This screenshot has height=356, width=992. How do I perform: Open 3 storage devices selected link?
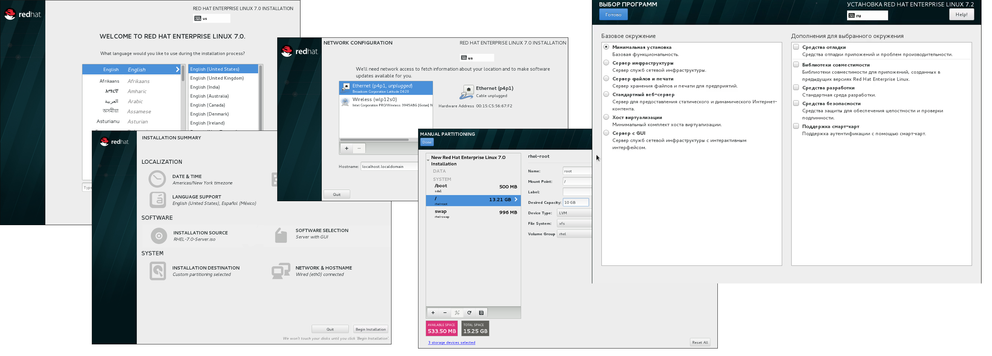[x=451, y=343]
